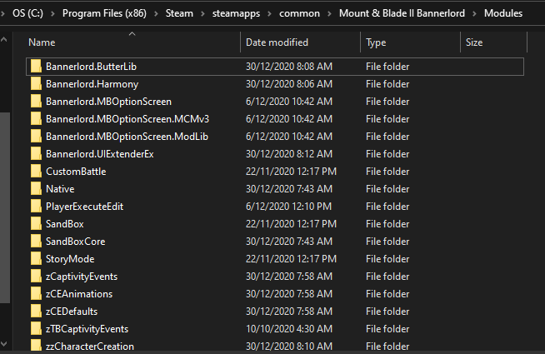Open Mount & Blade II Bannerlord breadcrumb
Screen dimensions: 545x354
[x=402, y=13]
